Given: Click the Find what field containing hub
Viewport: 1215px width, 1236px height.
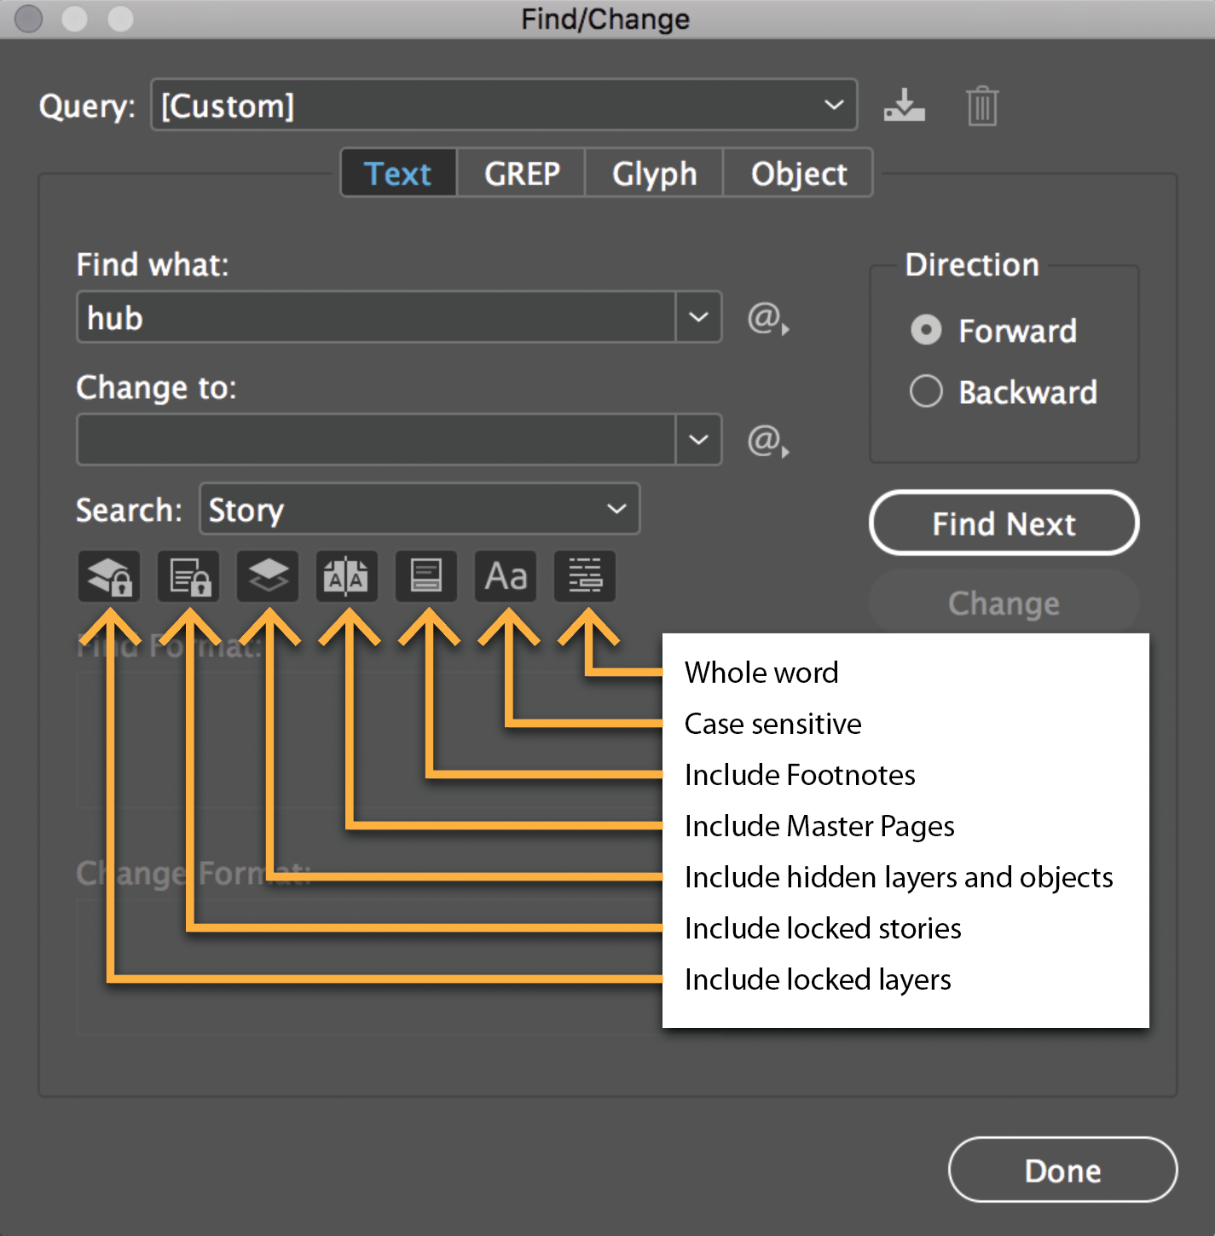Looking at the screenshot, I should (x=376, y=317).
